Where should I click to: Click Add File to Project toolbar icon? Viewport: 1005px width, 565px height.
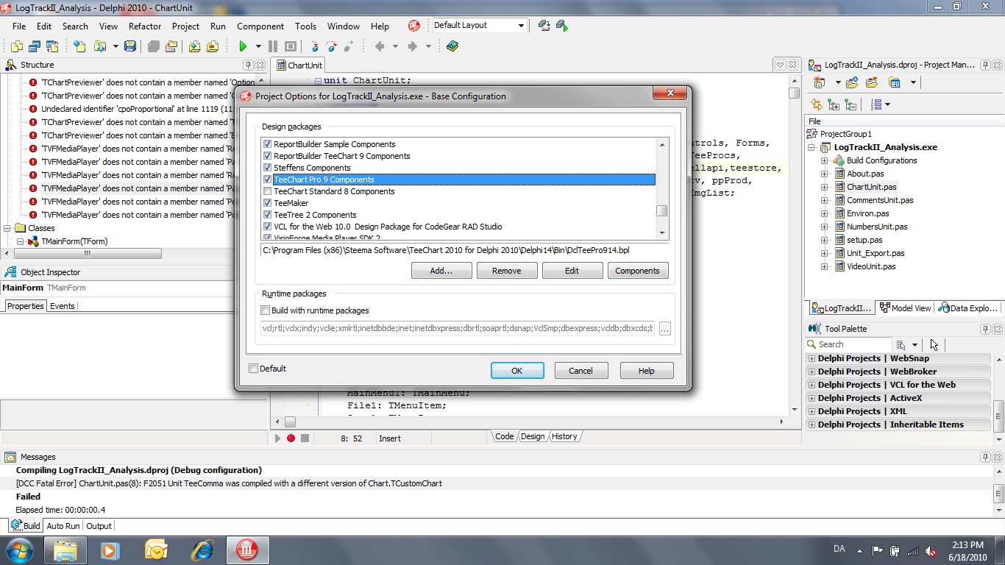[x=194, y=46]
